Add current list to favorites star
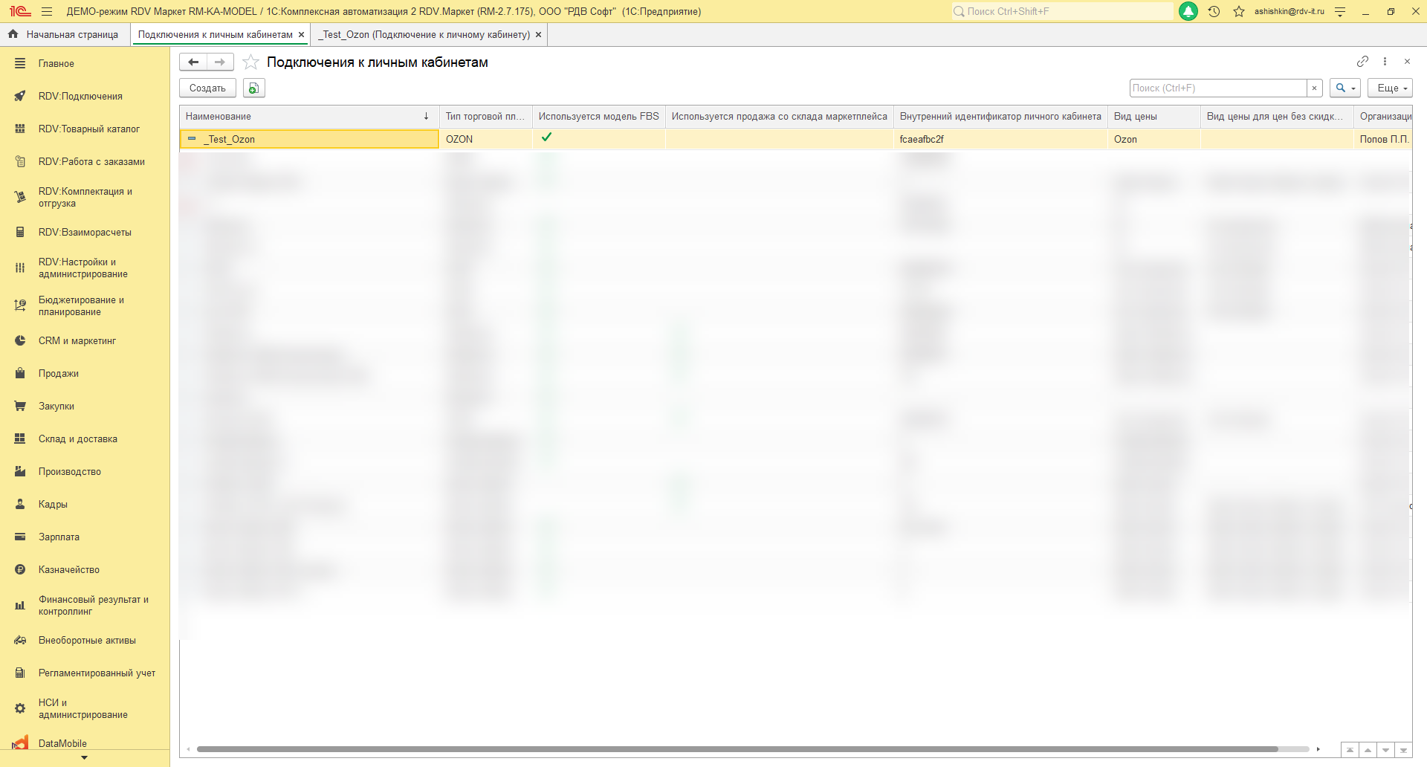The image size is (1427, 767). (x=251, y=62)
